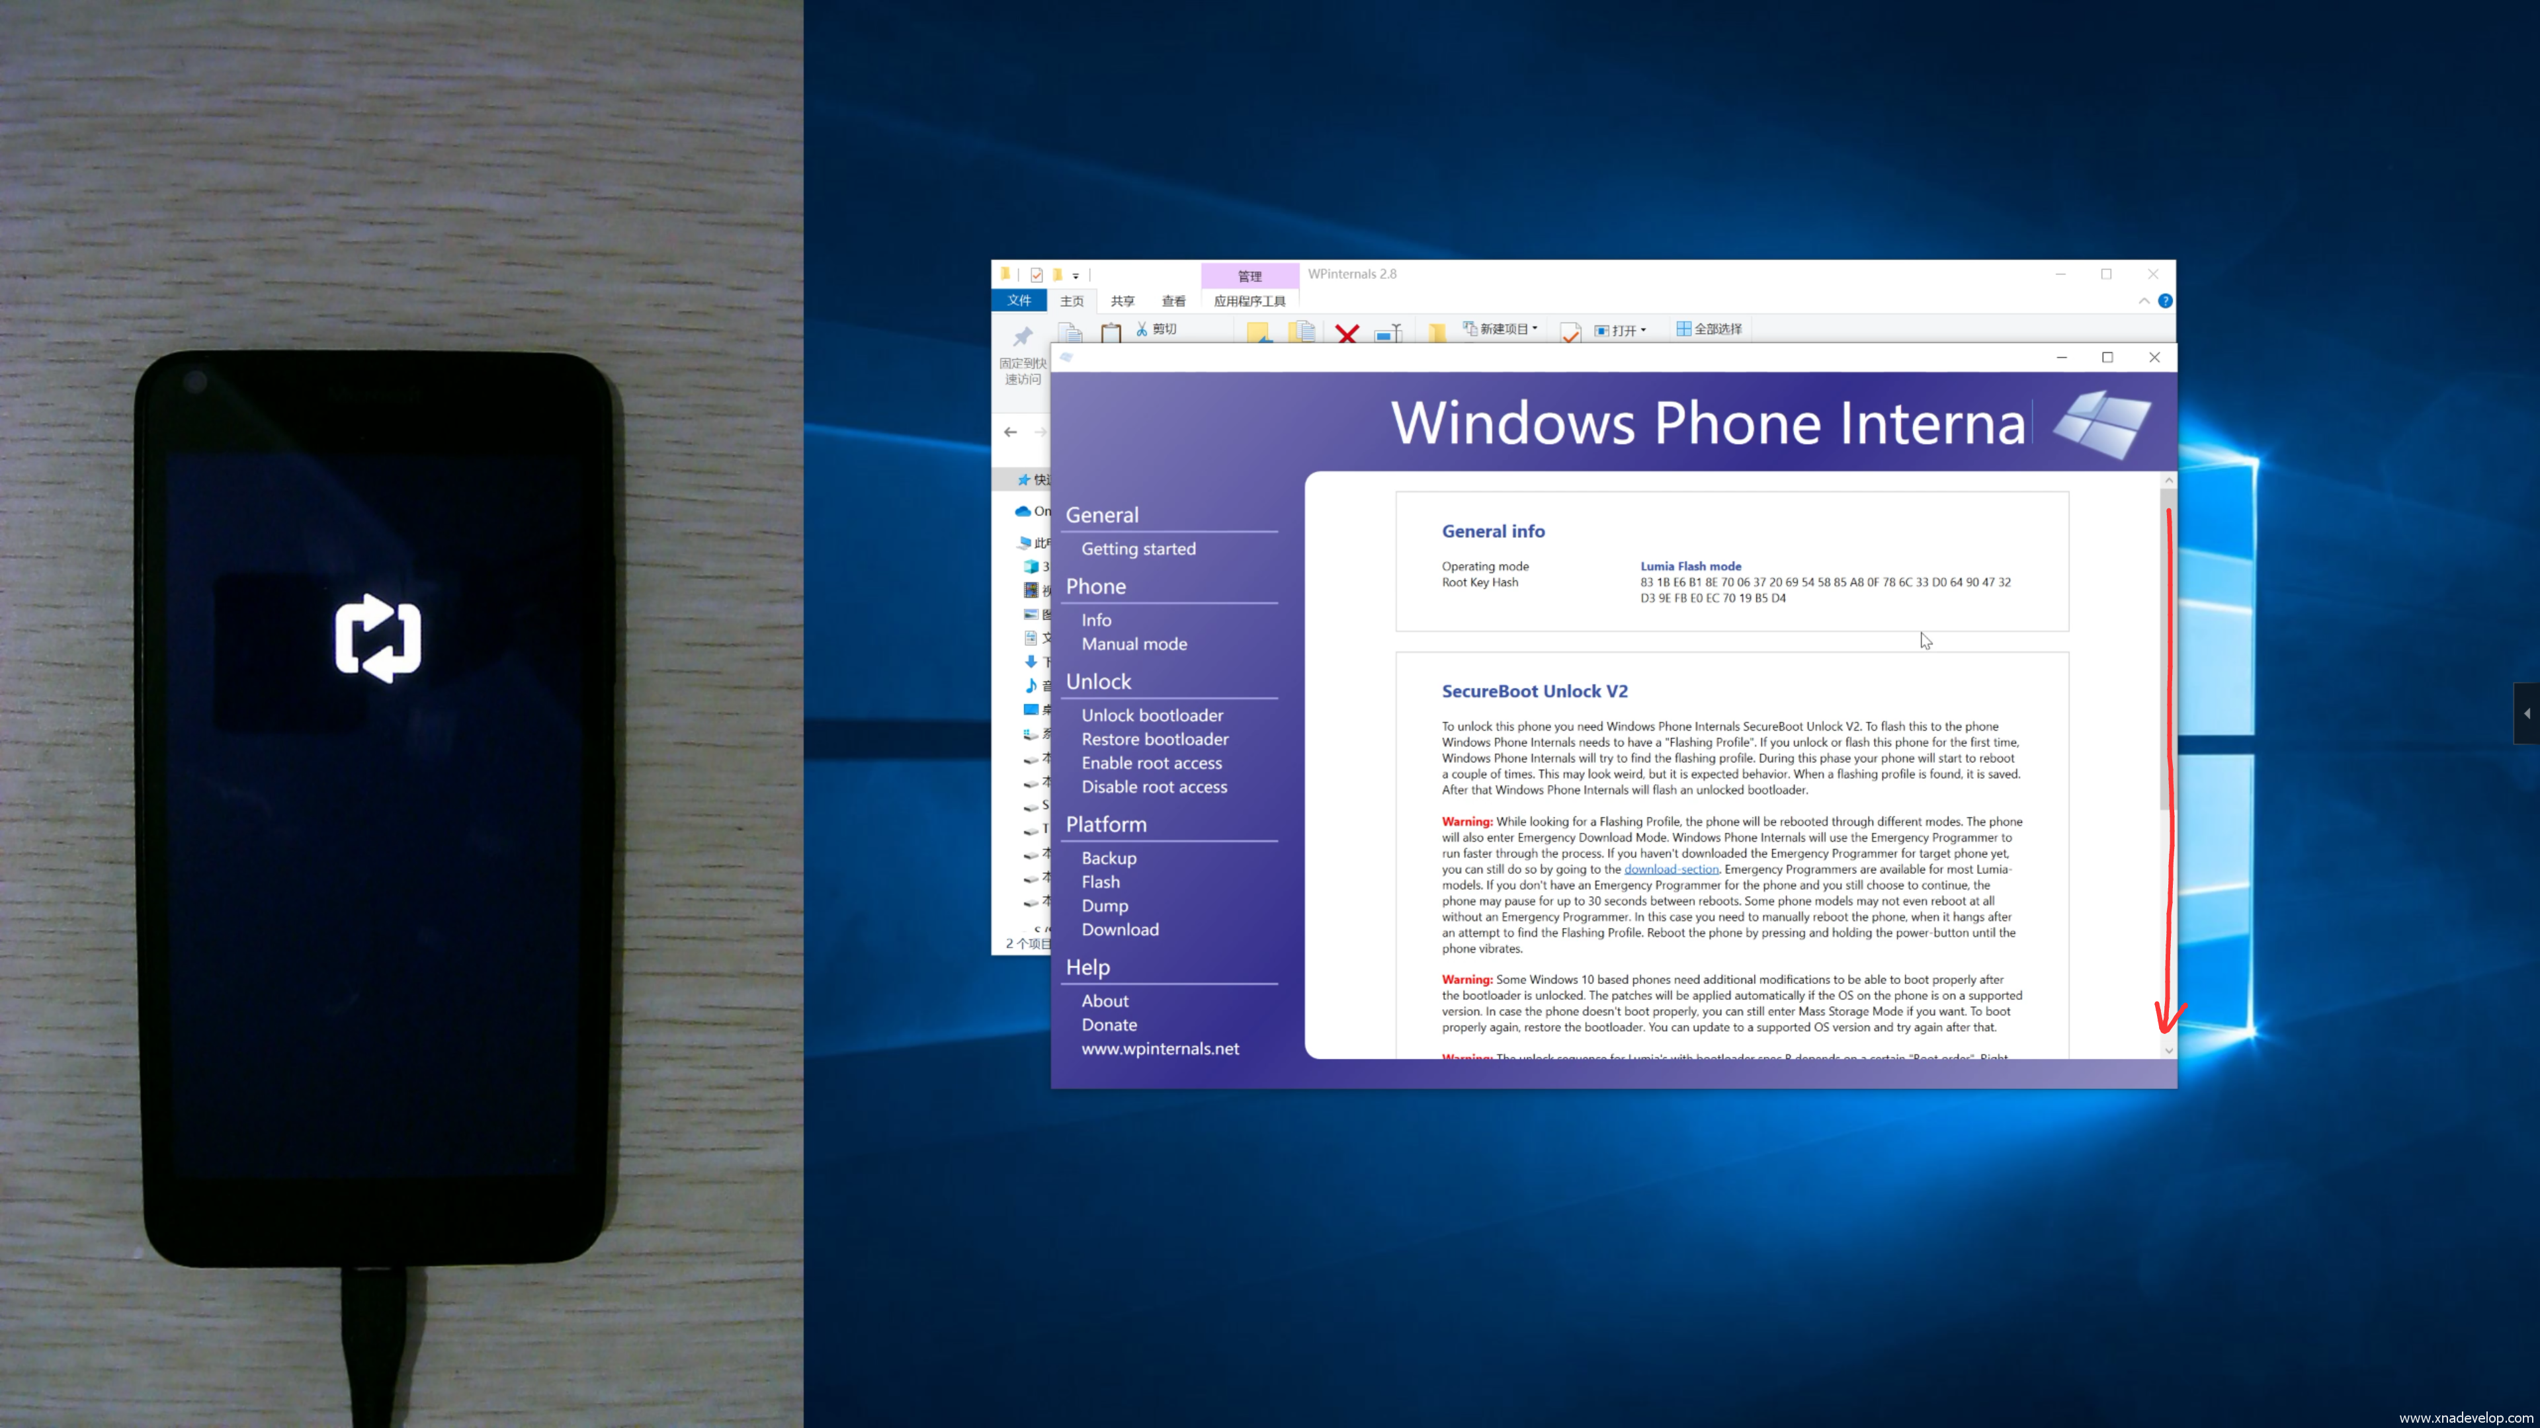2540x1428 pixels.
Task: Click the paste clipboard icon
Action: point(1111,333)
